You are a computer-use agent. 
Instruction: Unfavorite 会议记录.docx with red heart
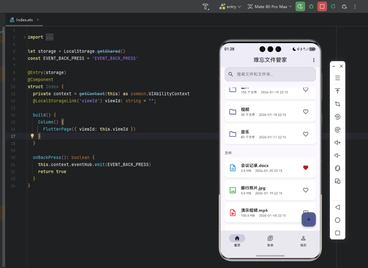click(306, 167)
